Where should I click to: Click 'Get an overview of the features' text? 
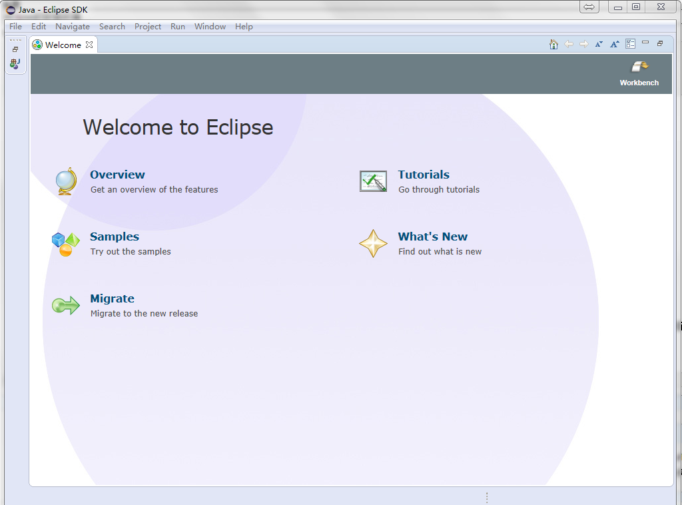pos(155,190)
